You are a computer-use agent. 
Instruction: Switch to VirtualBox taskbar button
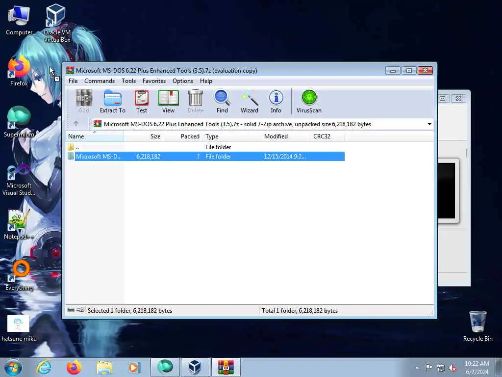click(195, 367)
